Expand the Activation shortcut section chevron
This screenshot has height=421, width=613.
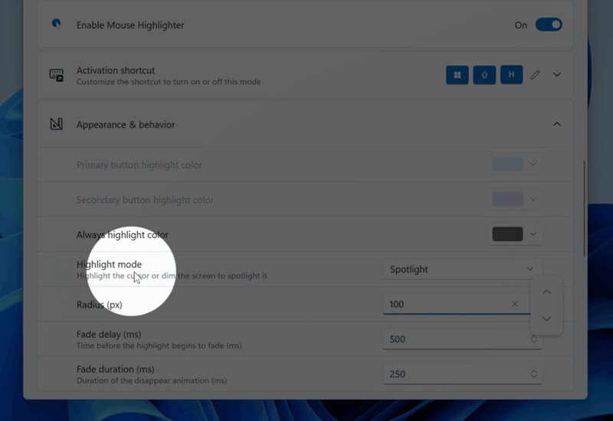557,74
